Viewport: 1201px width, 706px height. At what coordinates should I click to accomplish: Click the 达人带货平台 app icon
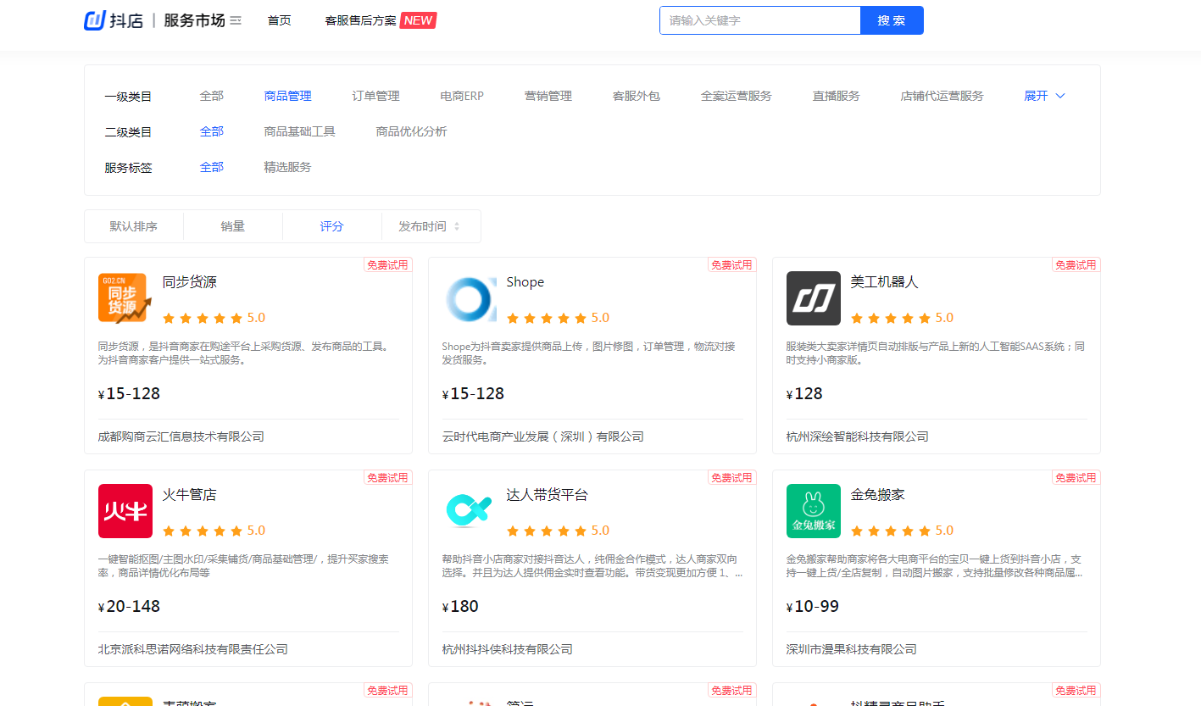[470, 511]
